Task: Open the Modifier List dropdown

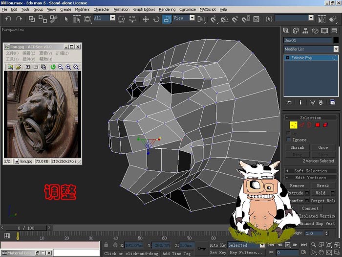Action: (x=336, y=49)
